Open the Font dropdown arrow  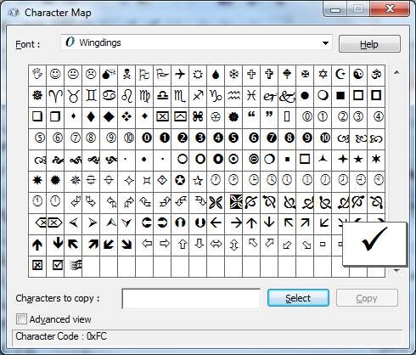coord(325,43)
